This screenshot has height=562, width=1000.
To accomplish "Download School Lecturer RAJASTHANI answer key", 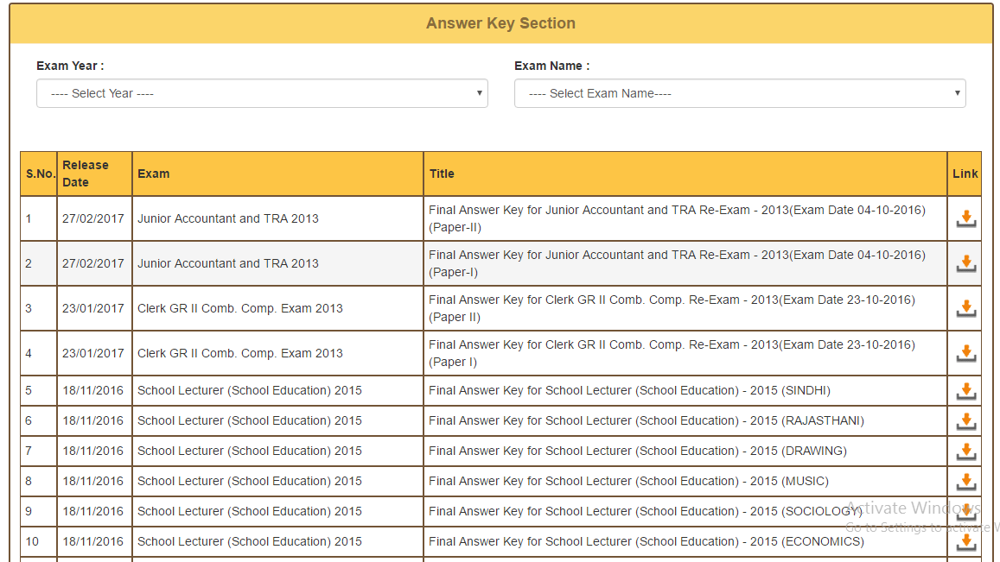I will coord(965,422).
